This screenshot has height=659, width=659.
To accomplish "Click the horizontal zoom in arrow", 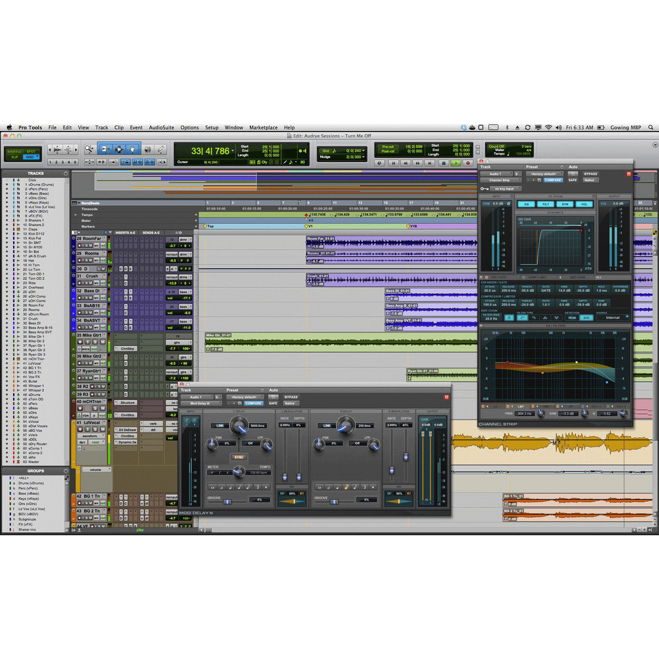I will coord(76,149).
